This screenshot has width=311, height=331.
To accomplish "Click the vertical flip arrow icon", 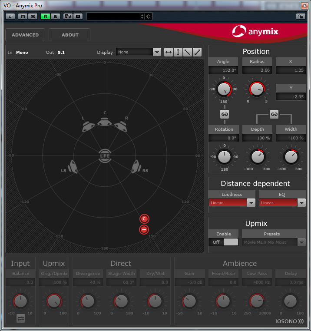I will pyautogui.click(x=178, y=52).
